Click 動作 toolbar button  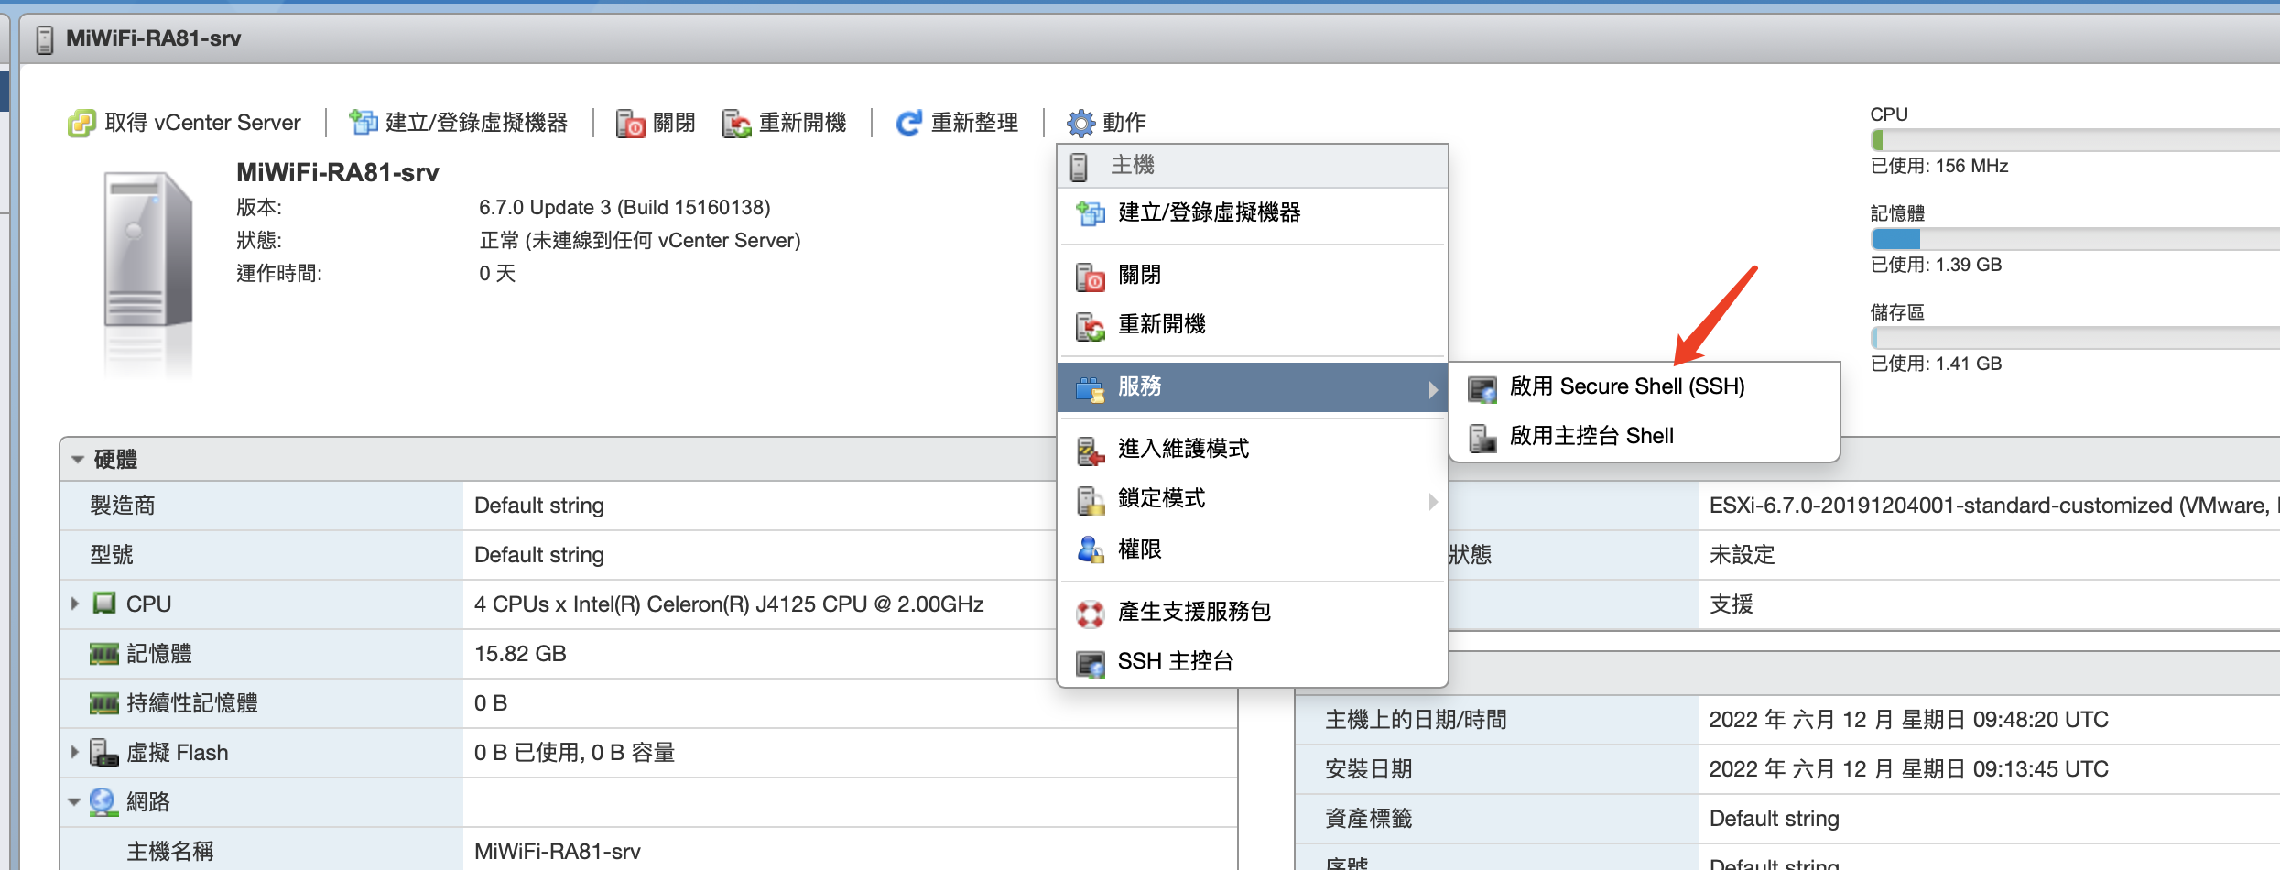tap(1106, 123)
